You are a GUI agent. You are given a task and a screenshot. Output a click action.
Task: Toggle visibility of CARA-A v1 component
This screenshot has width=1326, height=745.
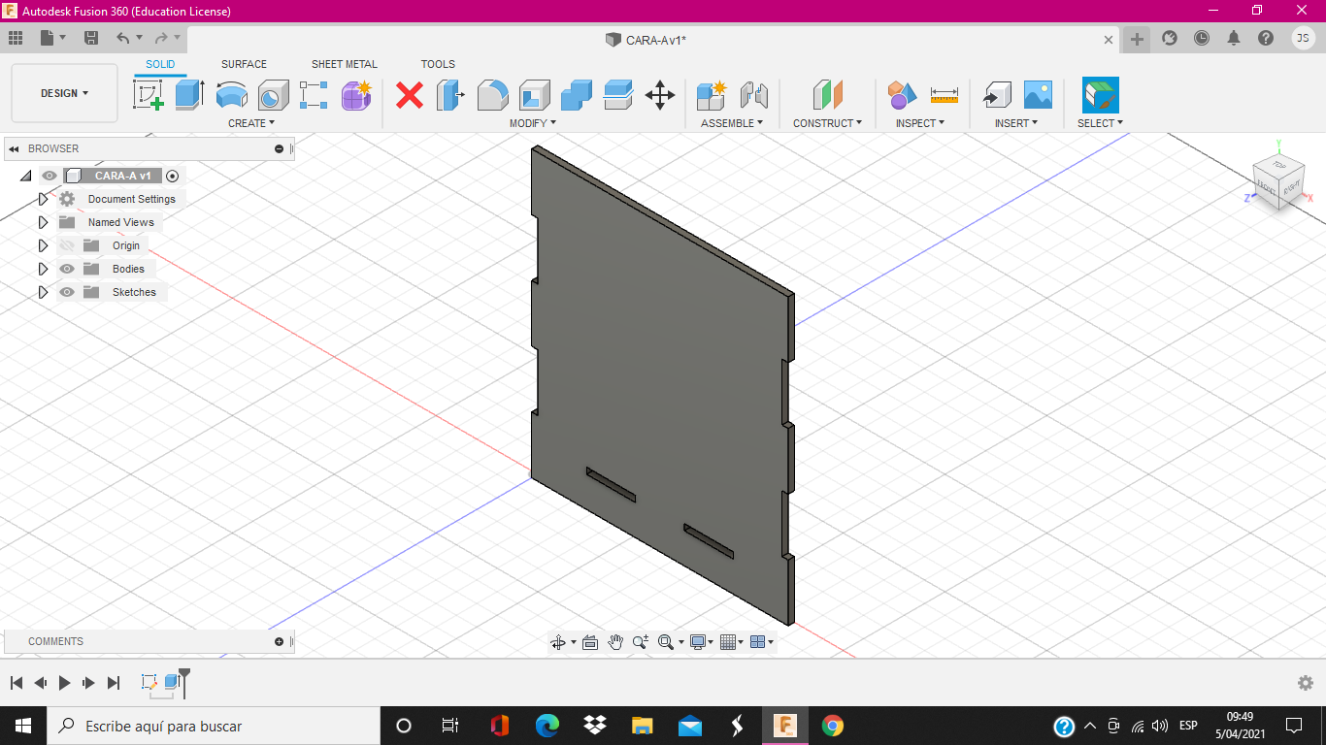(x=50, y=176)
